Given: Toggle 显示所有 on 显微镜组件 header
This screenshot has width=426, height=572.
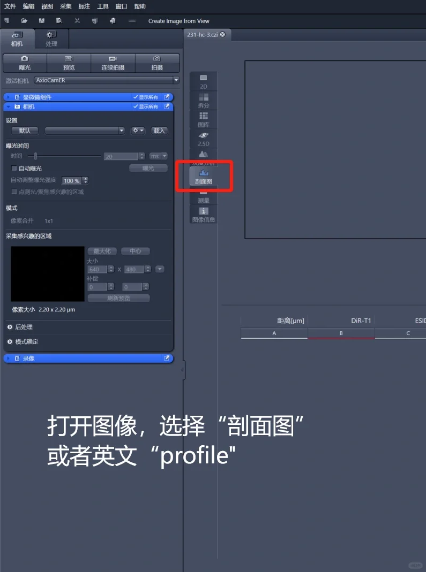Looking at the screenshot, I should point(145,97).
